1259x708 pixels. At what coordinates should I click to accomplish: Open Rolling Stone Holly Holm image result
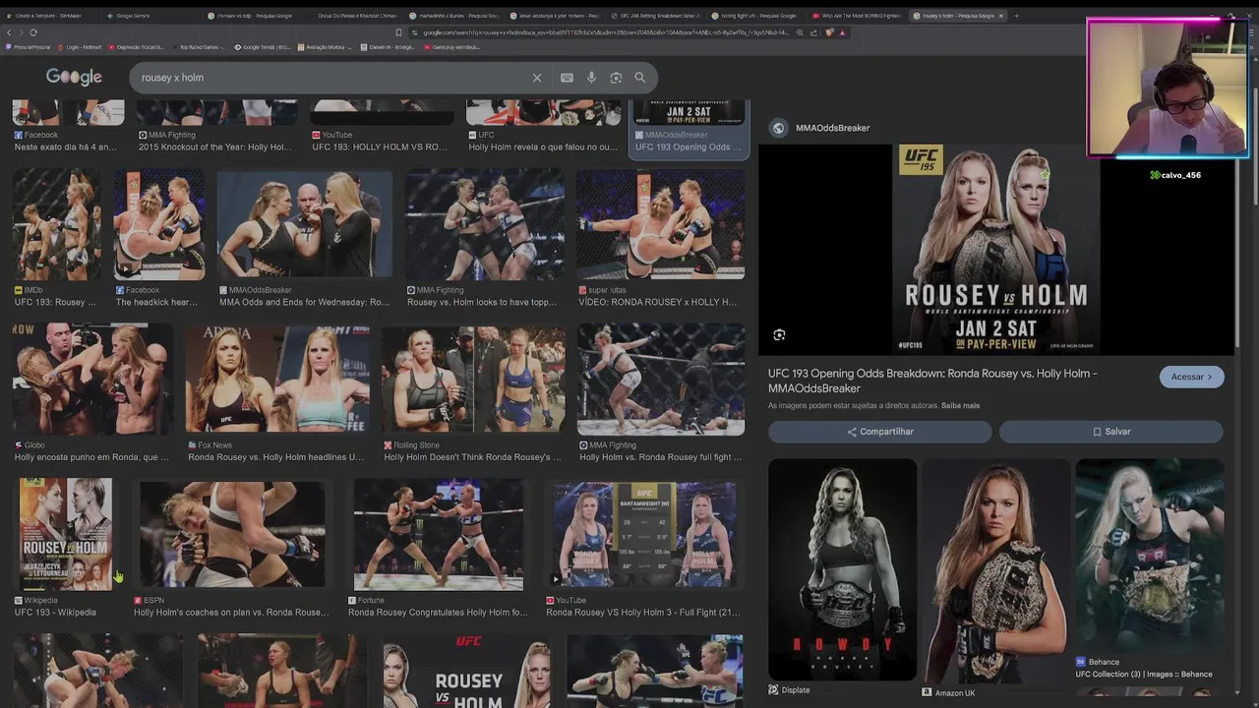[x=473, y=380]
